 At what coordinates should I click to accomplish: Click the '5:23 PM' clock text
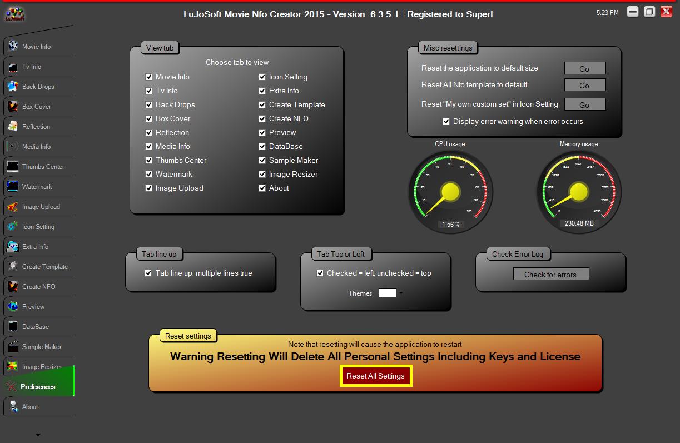607,12
